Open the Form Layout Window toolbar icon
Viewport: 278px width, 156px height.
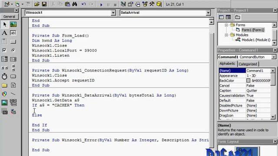pyautogui.click(x=138, y=4)
